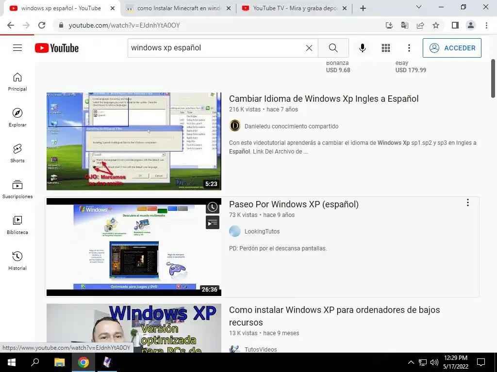The image size is (497, 372).
Task: Share this page icon in address bar
Action: (x=420, y=25)
